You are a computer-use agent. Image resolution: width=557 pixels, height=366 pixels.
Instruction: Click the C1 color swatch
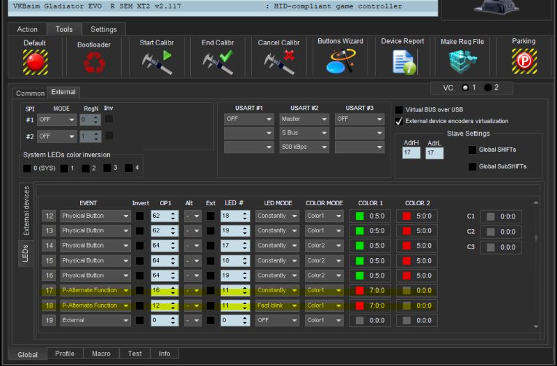pos(491,216)
